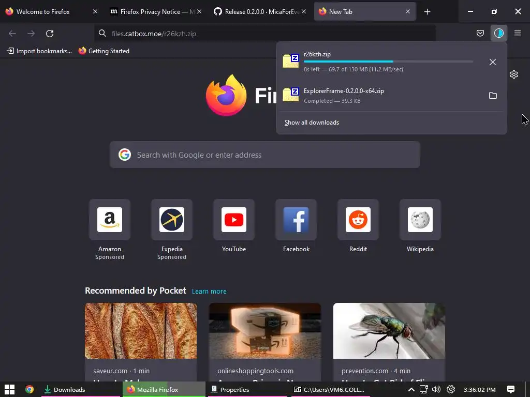This screenshot has height=397, width=530.
Task: Click the ExplorerFrame-0.2.0.0-x64.zip file icon
Action: [291, 95]
